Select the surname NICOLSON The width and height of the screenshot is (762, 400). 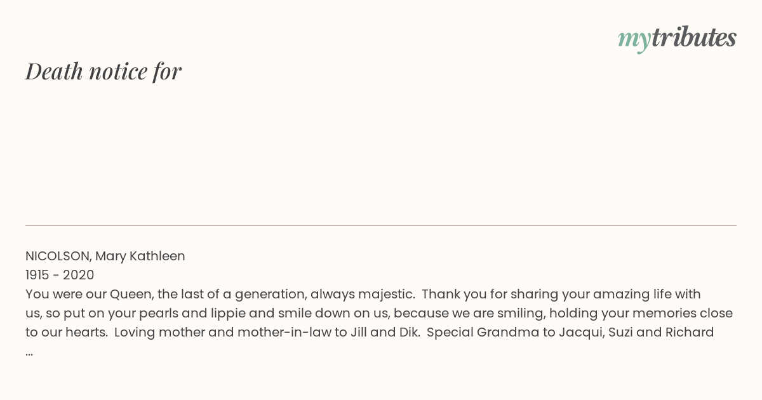(x=58, y=256)
